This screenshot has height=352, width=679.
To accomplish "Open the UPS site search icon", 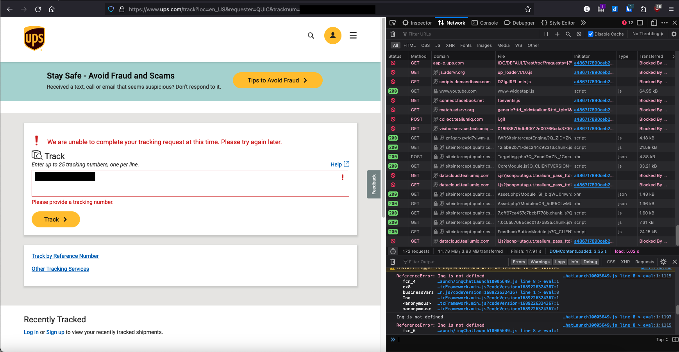I will 311,35.
